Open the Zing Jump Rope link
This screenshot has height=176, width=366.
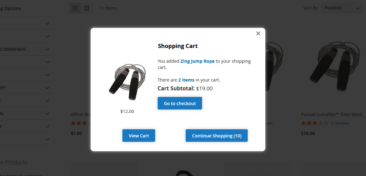(x=197, y=61)
